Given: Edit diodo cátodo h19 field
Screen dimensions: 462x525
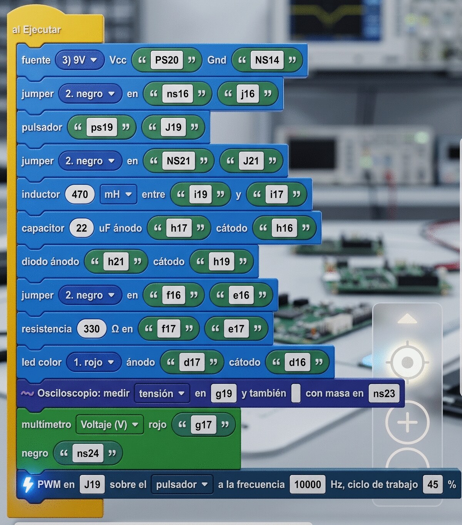Looking at the screenshot, I should tap(221, 262).
